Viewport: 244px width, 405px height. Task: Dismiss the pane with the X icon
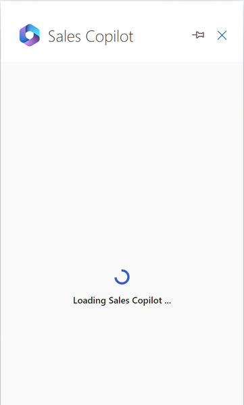[222, 35]
